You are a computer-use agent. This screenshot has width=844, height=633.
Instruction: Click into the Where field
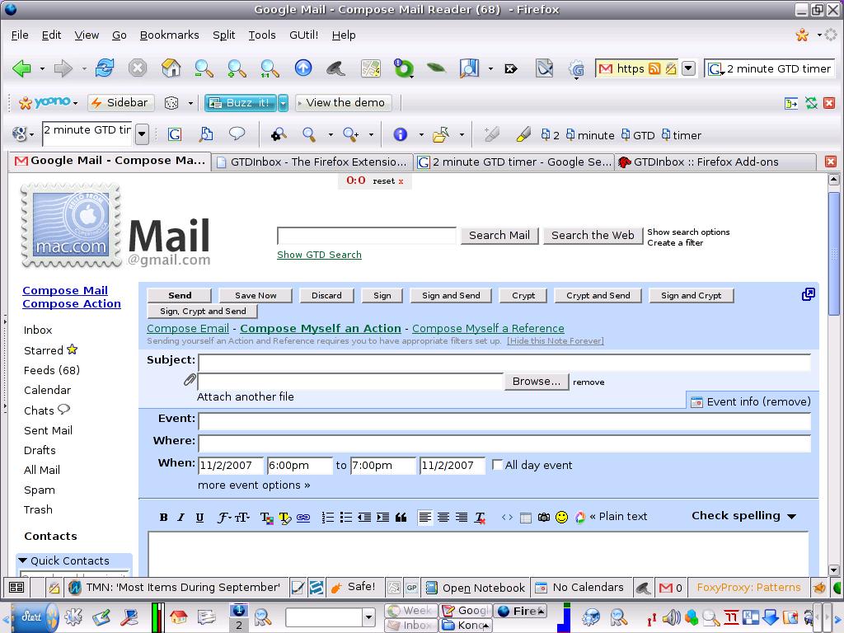point(504,443)
